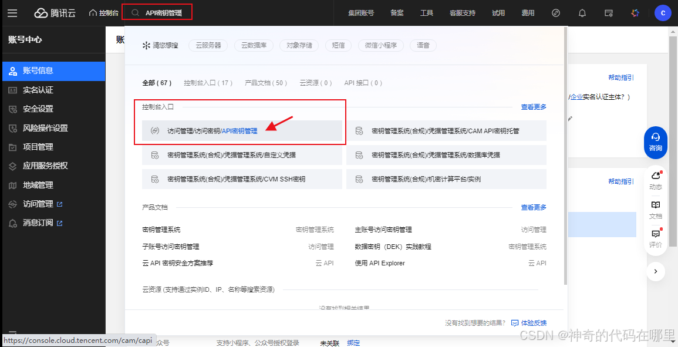Open 费用 menu
The image size is (678, 347).
(x=528, y=13)
